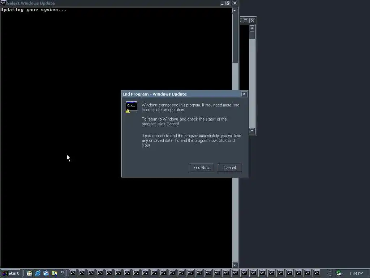Close the End Program - Windows Update dialog
Viewport: 370px width, 278px height.
[x=244, y=94]
